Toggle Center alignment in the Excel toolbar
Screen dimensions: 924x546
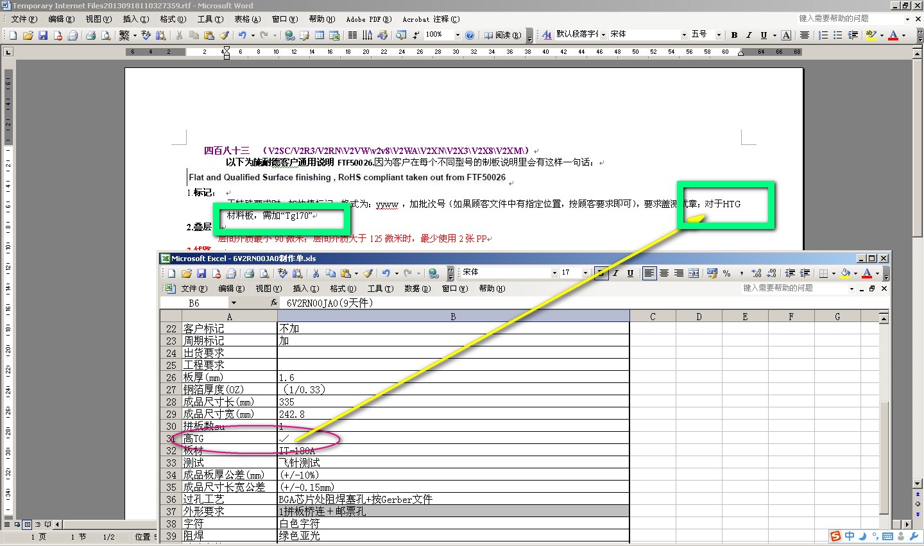click(664, 273)
